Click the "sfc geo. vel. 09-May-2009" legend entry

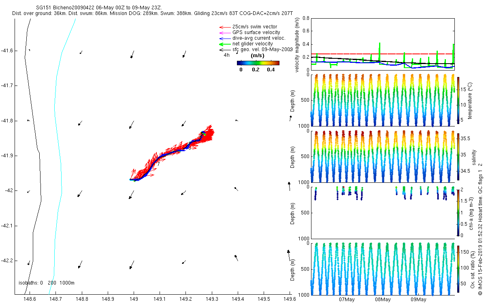[262, 49]
